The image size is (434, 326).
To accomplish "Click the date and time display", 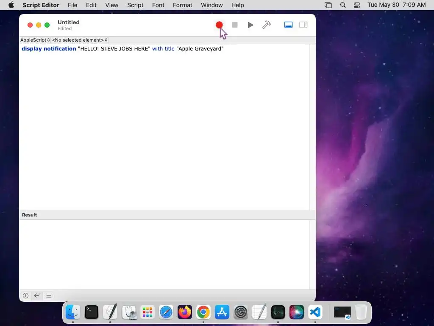I will [396, 5].
